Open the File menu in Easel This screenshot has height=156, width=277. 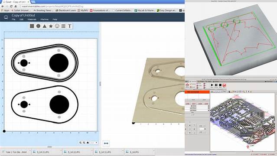coord(13,19)
